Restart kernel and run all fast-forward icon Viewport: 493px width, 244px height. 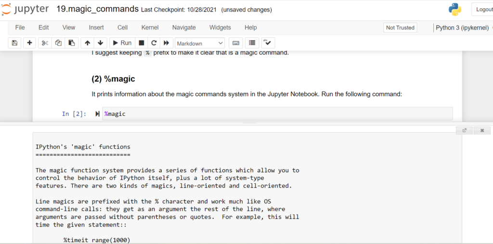point(166,43)
